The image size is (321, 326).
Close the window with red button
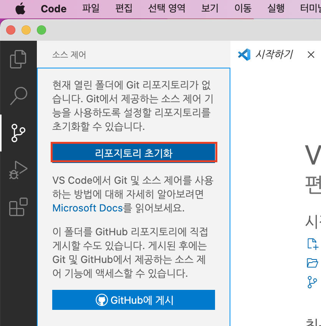[x=11, y=30]
